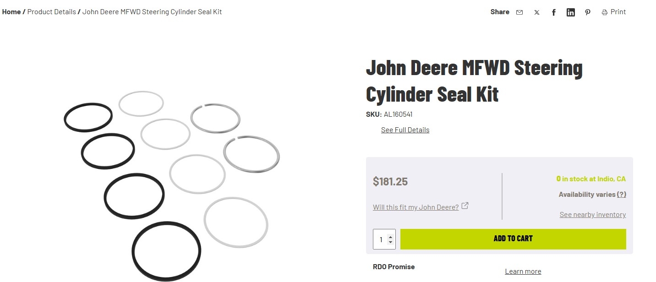Open RDO Promise Learn more link

523,271
